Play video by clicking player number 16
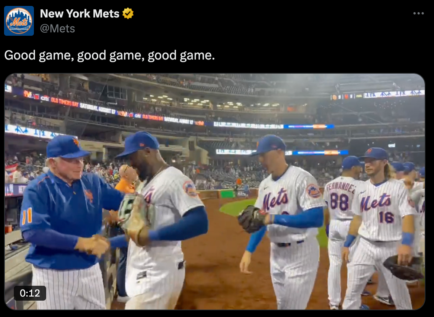434x317 pixels. click(386, 217)
